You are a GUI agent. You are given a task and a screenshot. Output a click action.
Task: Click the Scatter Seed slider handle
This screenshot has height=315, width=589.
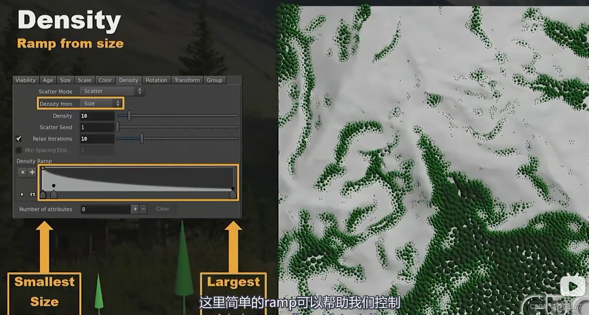point(118,127)
